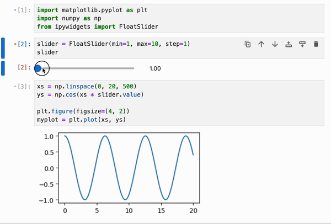Place cursor in slider = FloatSlider line
Screen dimensions: 331x224
click(x=114, y=44)
